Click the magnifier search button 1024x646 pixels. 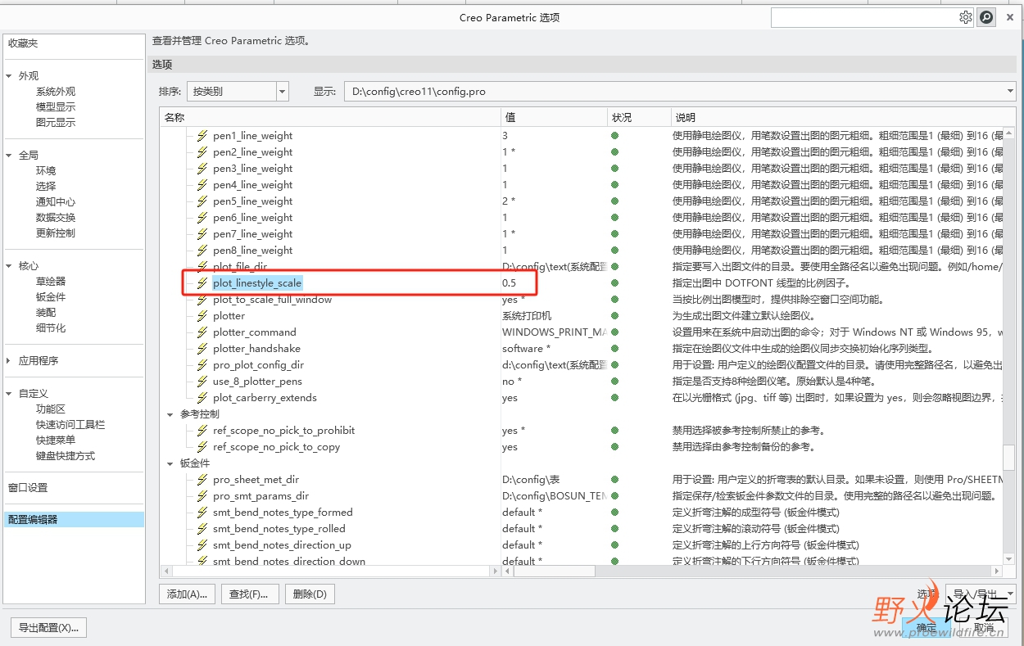pyautogui.click(x=986, y=17)
